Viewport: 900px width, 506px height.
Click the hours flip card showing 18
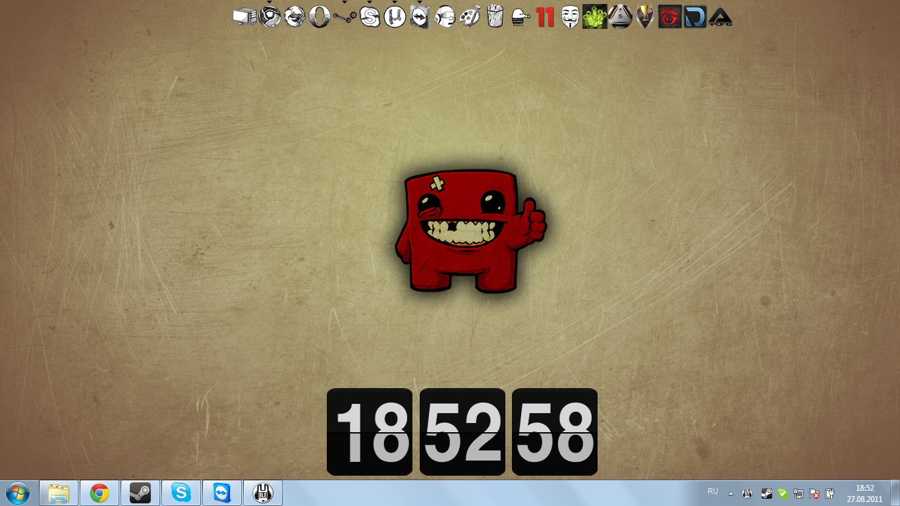(370, 432)
